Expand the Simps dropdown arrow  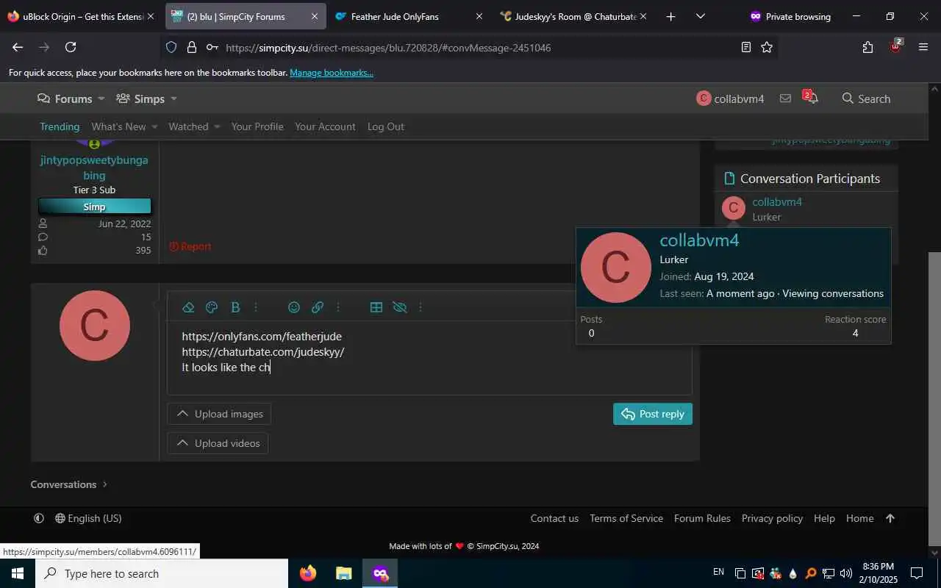coord(173,98)
